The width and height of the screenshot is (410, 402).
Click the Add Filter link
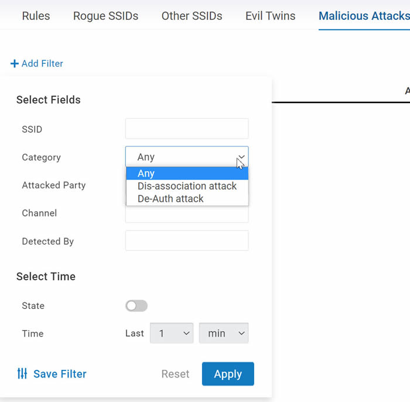click(42, 63)
